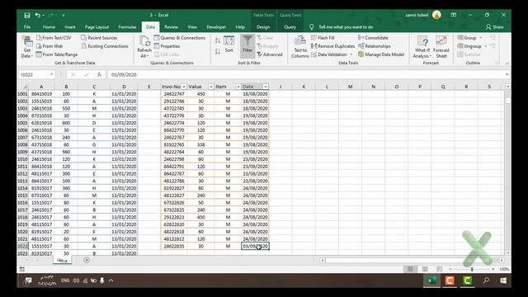Expand the Value column filter dropdown
Screen dimensions: 528x297
point(211,87)
